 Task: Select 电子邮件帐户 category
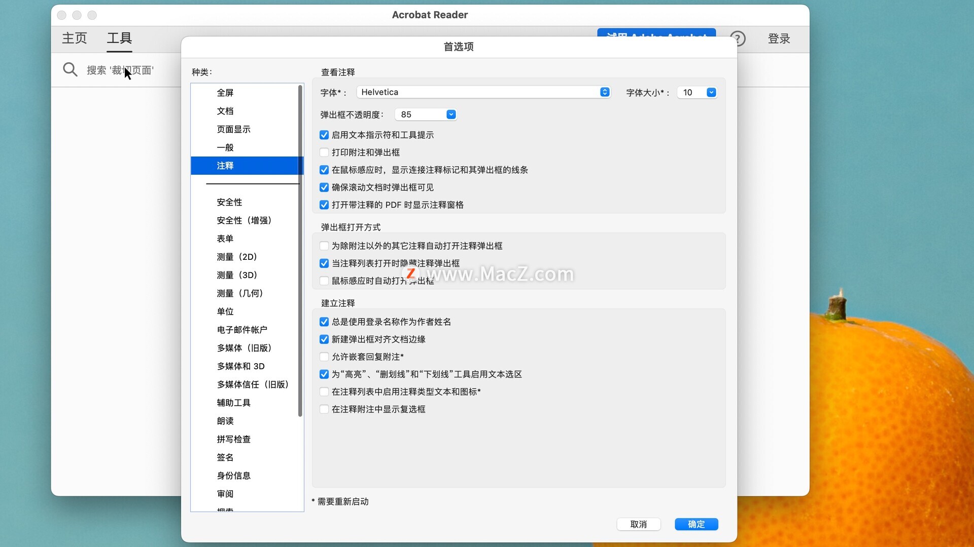point(245,330)
